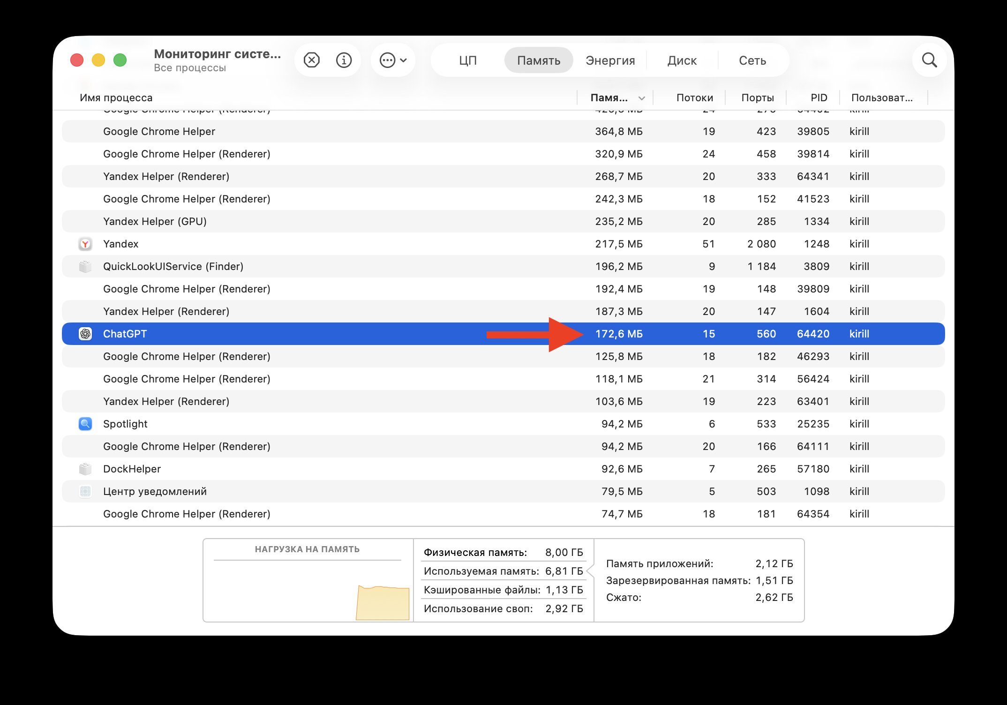Open the Диск tab
Viewport: 1007px width, 705px height.
[x=682, y=60]
